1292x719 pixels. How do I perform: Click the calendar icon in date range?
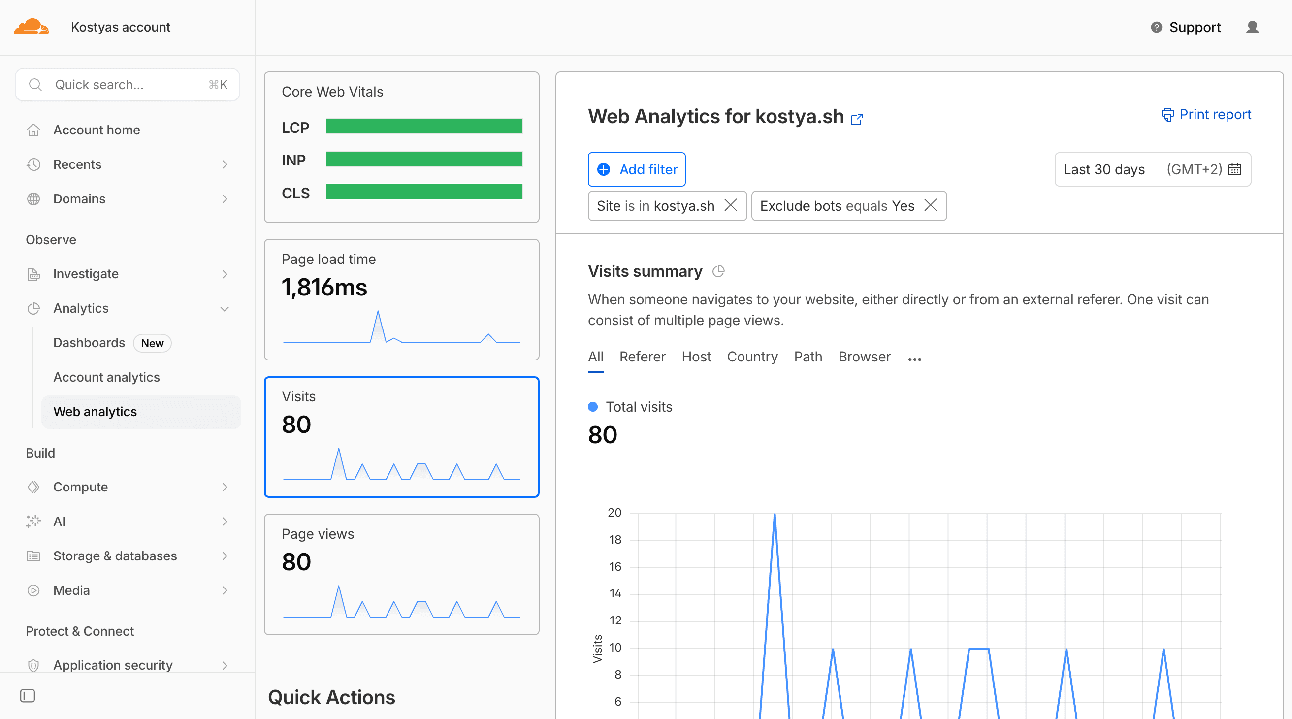pyautogui.click(x=1235, y=169)
